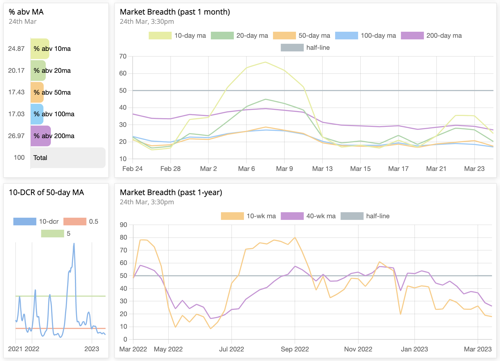The height and width of the screenshot is (361, 500).
Task: Select the 26.97 value label
Action: [x=16, y=136]
